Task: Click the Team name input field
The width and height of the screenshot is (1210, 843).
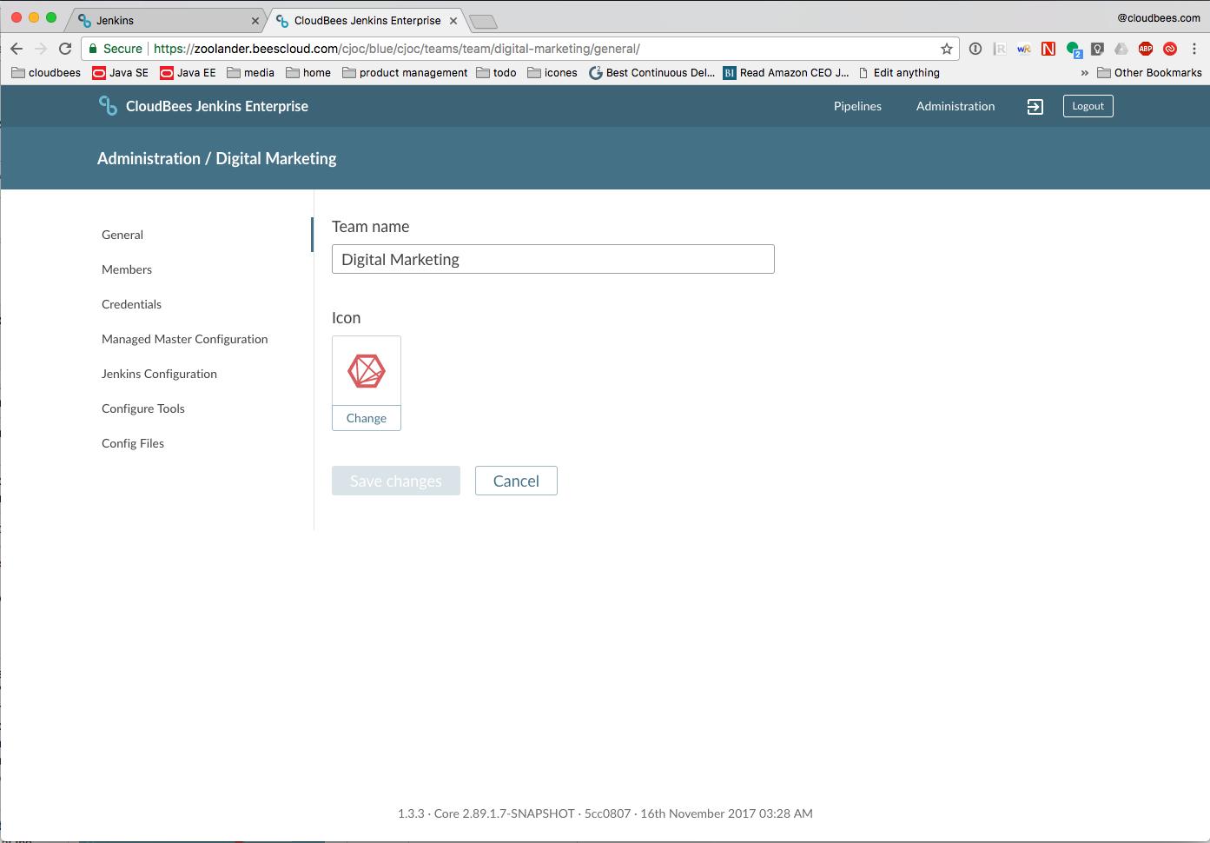Action: click(553, 259)
